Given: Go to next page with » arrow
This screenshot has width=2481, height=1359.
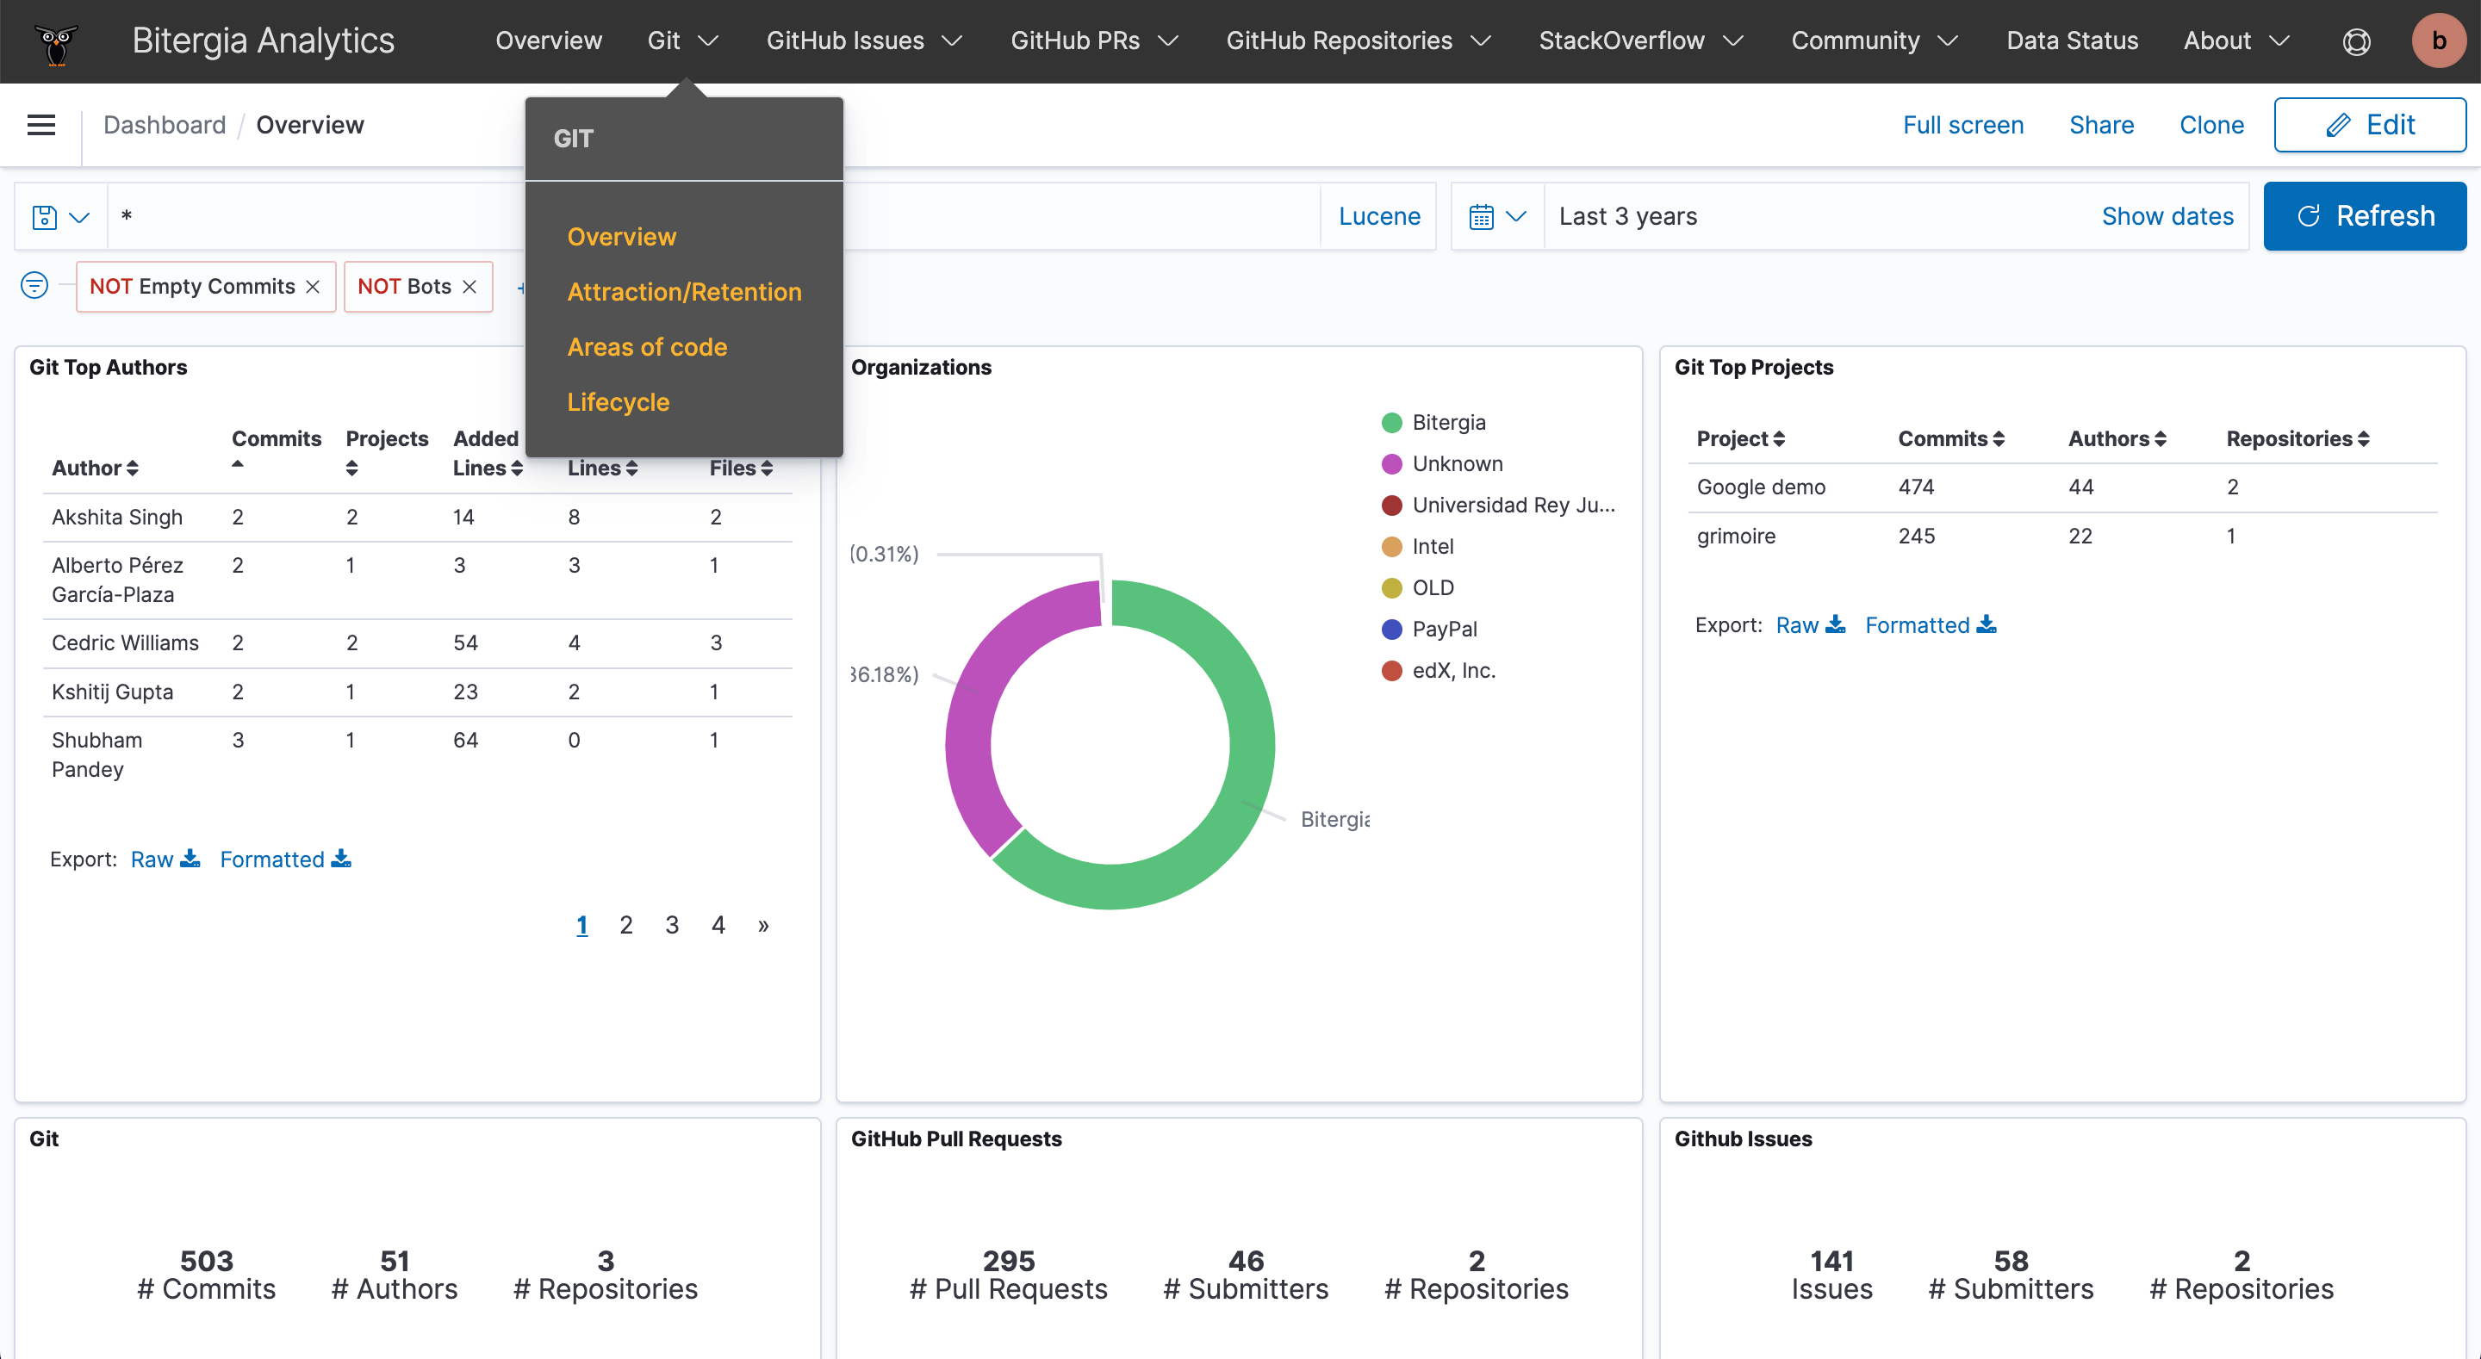Looking at the screenshot, I should tap(762, 926).
